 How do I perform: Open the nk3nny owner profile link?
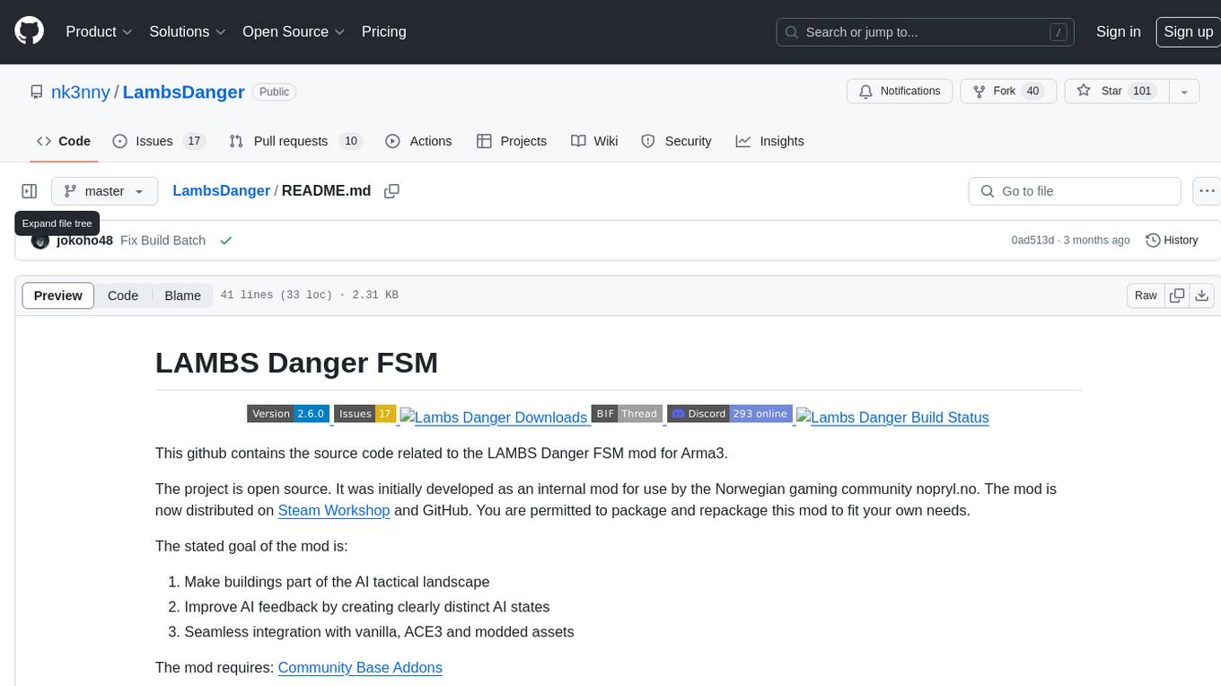[x=80, y=92]
